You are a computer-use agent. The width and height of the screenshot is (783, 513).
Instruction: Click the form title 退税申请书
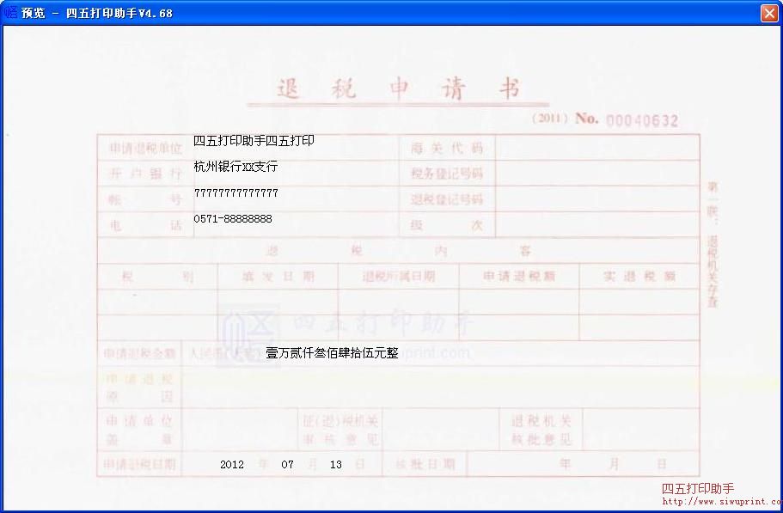pos(398,89)
